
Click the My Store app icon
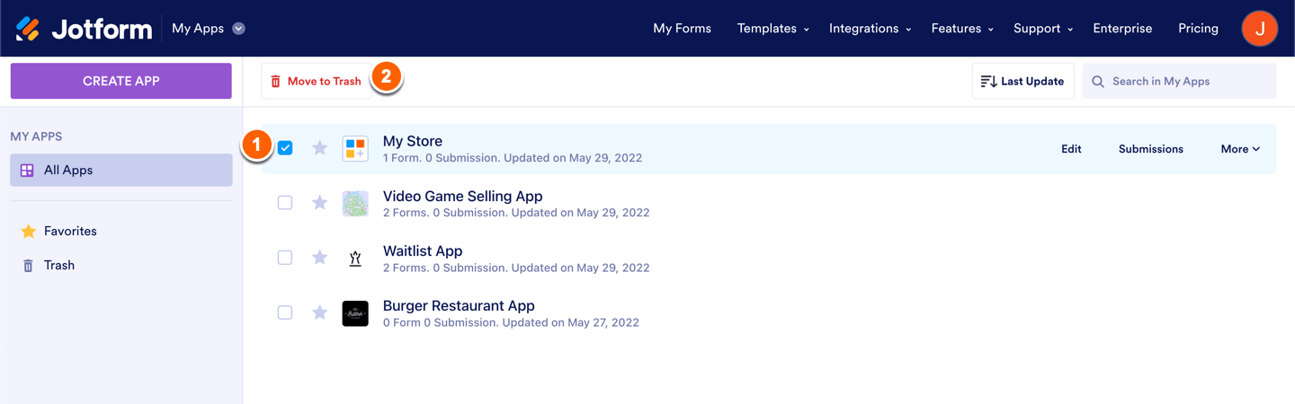(x=355, y=149)
